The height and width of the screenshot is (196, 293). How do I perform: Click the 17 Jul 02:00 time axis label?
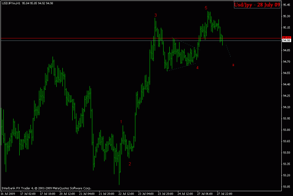pyautogui.click(x=28, y=194)
